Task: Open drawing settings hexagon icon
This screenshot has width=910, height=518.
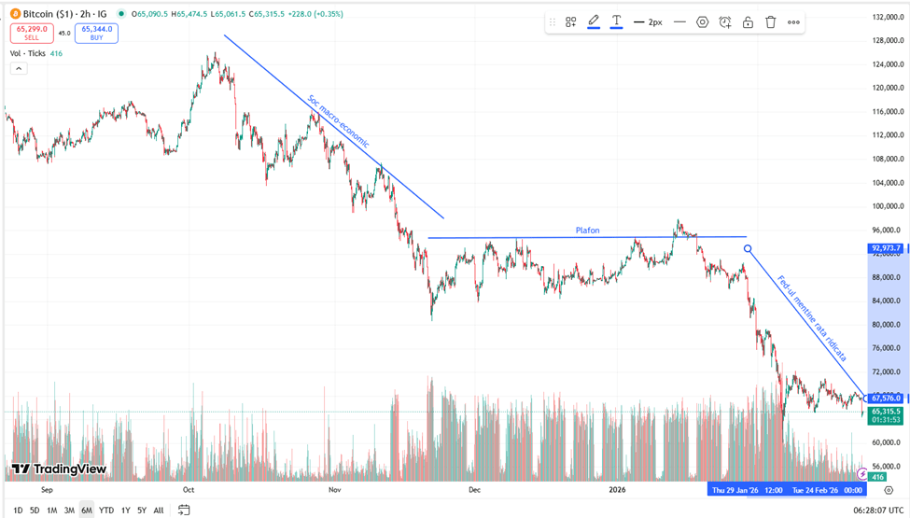Action: pyautogui.click(x=703, y=21)
